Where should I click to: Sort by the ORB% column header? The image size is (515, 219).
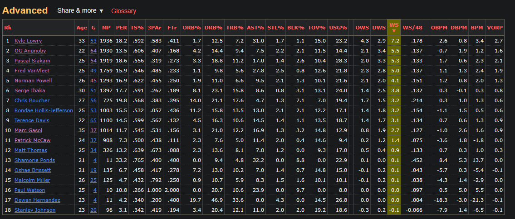click(192, 28)
